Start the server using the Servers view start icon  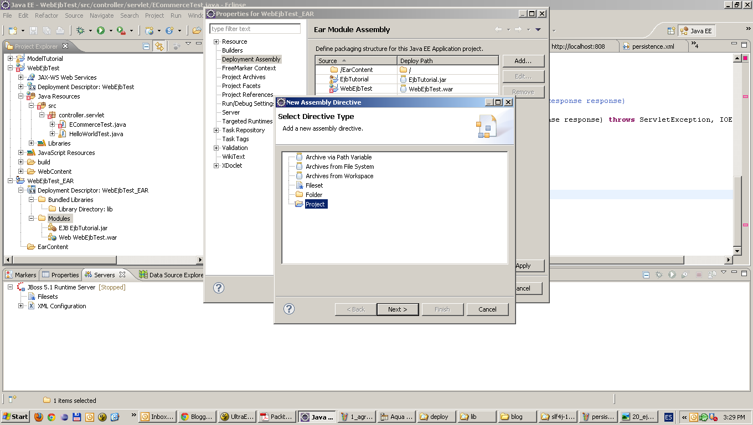[672, 274]
